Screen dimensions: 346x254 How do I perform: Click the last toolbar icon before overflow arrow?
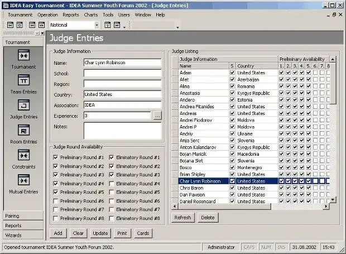pos(117,25)
